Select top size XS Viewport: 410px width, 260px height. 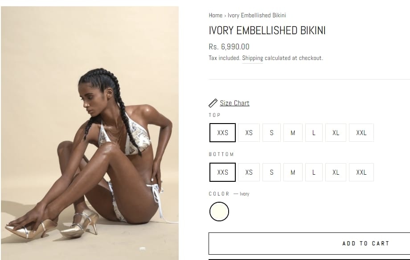[x=249, y=133]
